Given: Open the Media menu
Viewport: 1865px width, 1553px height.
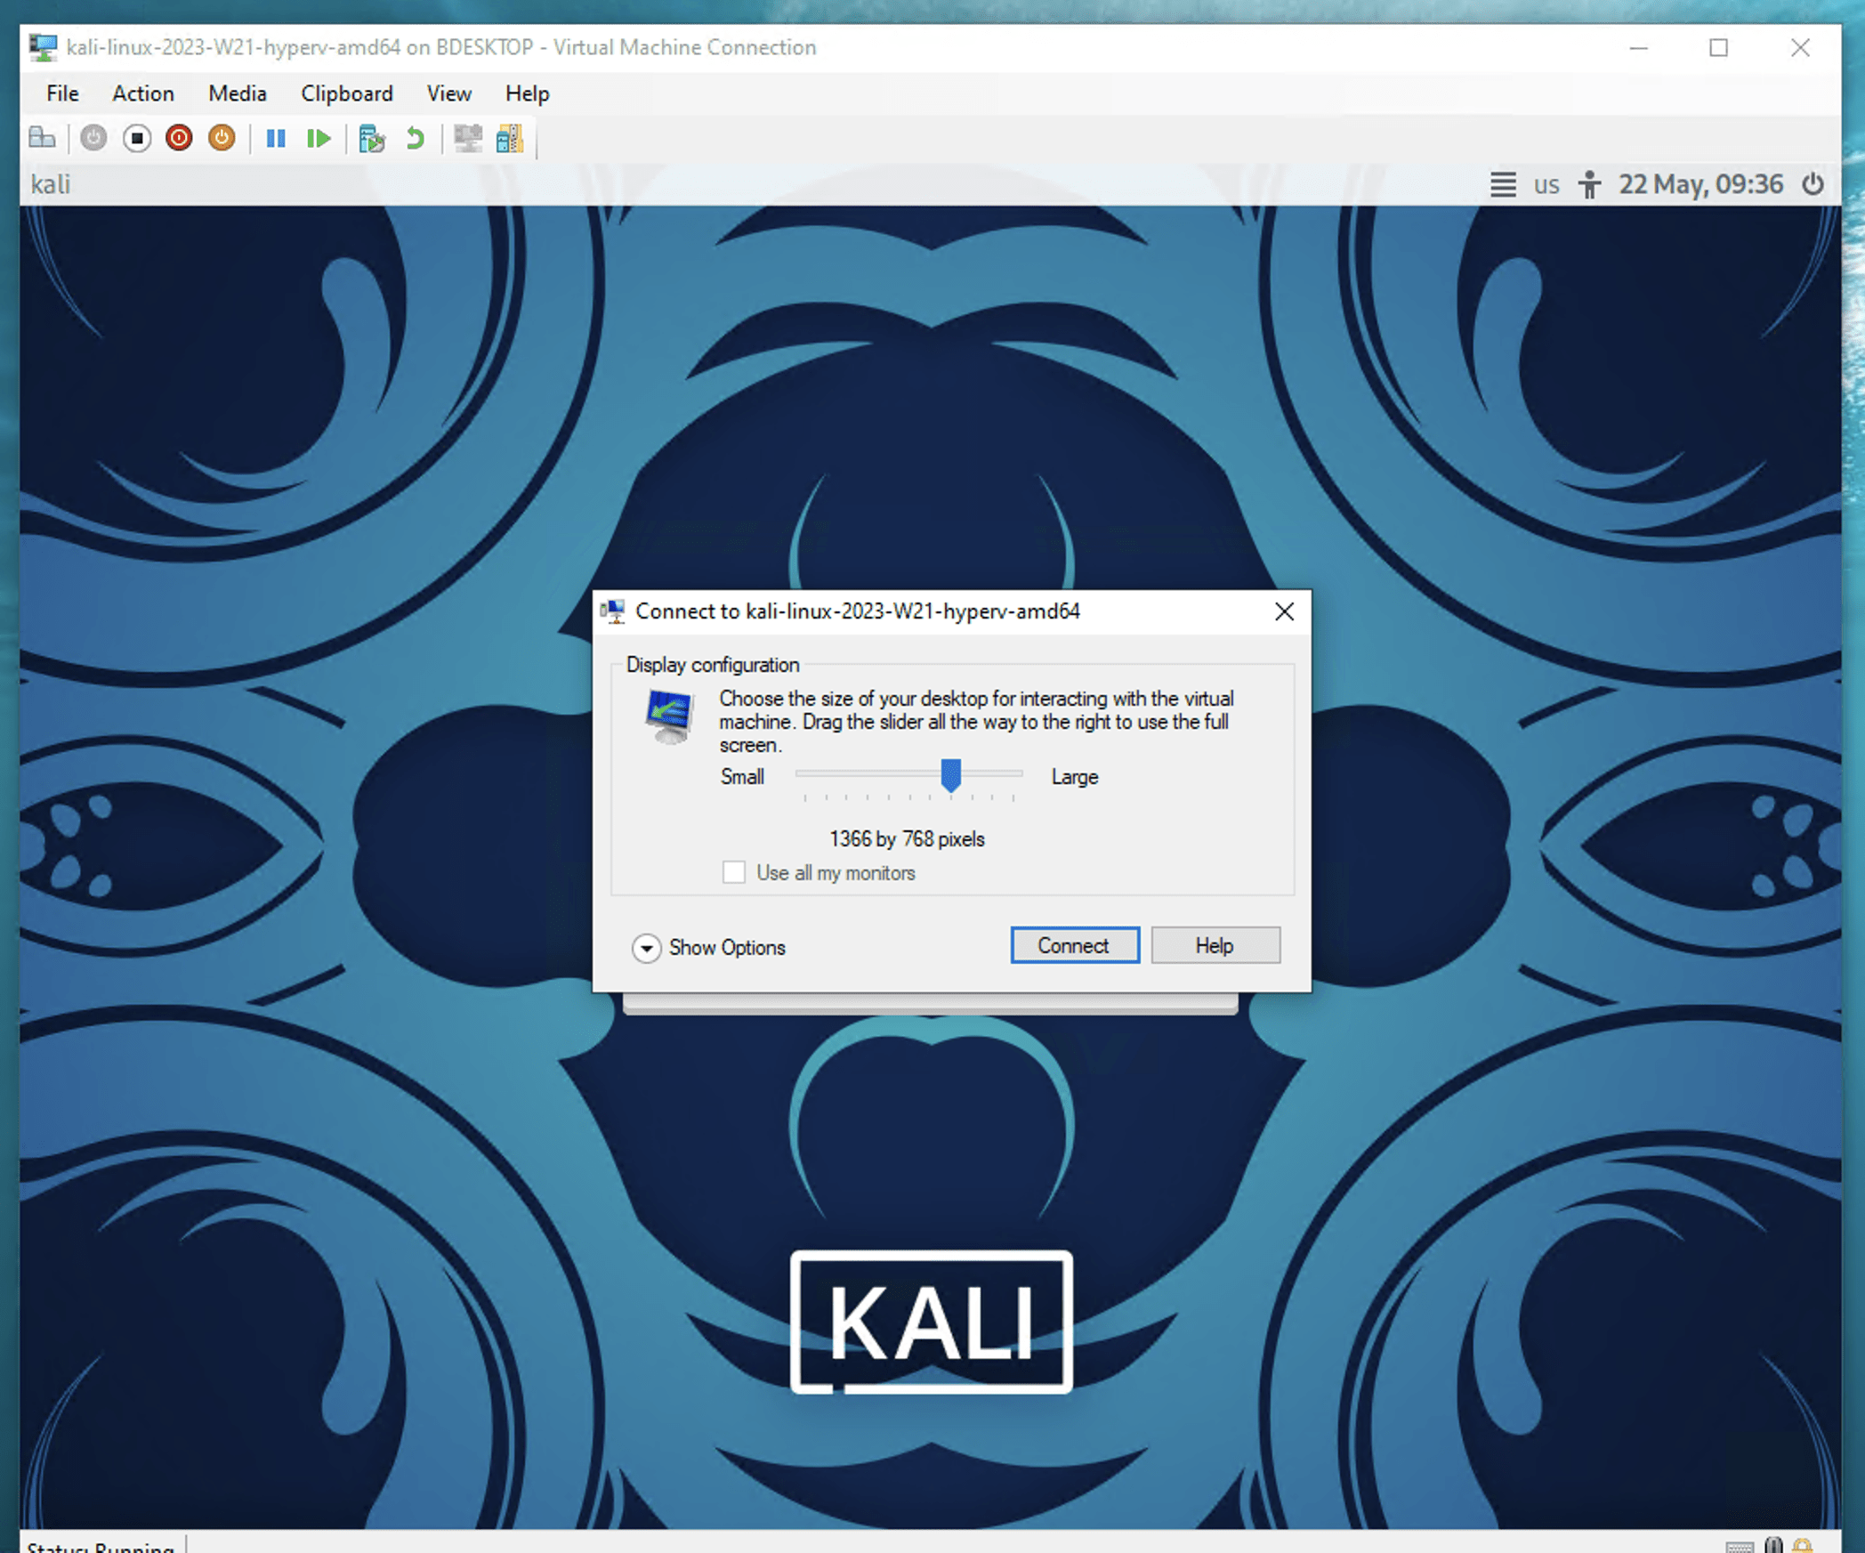Looking at the screenshot, I should 237,93.
